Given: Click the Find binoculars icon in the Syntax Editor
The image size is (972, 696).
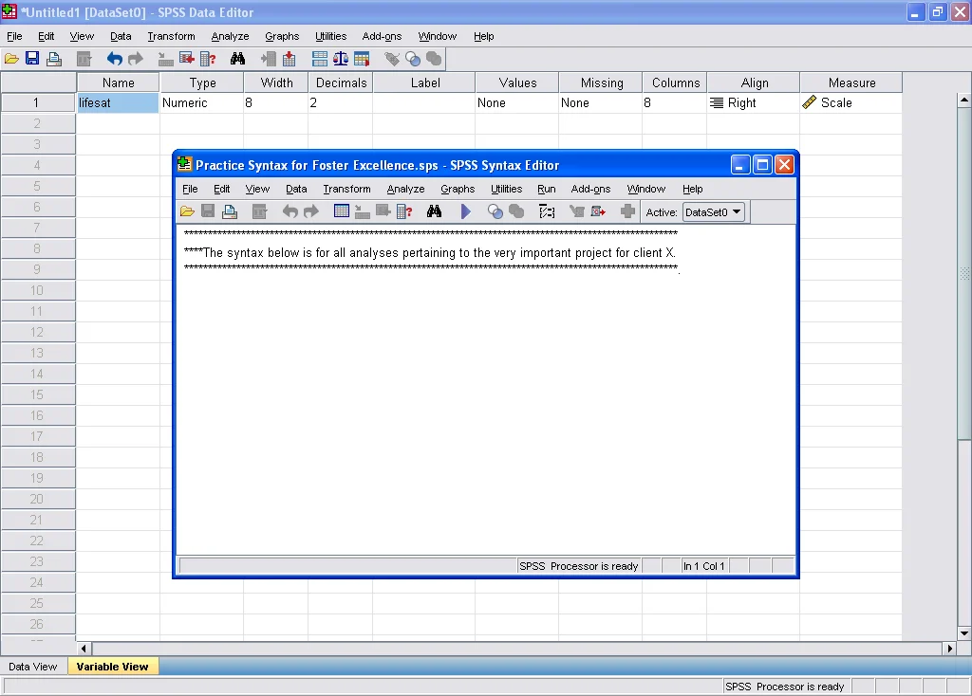Looking at the screenshot, I should [435, 211].
